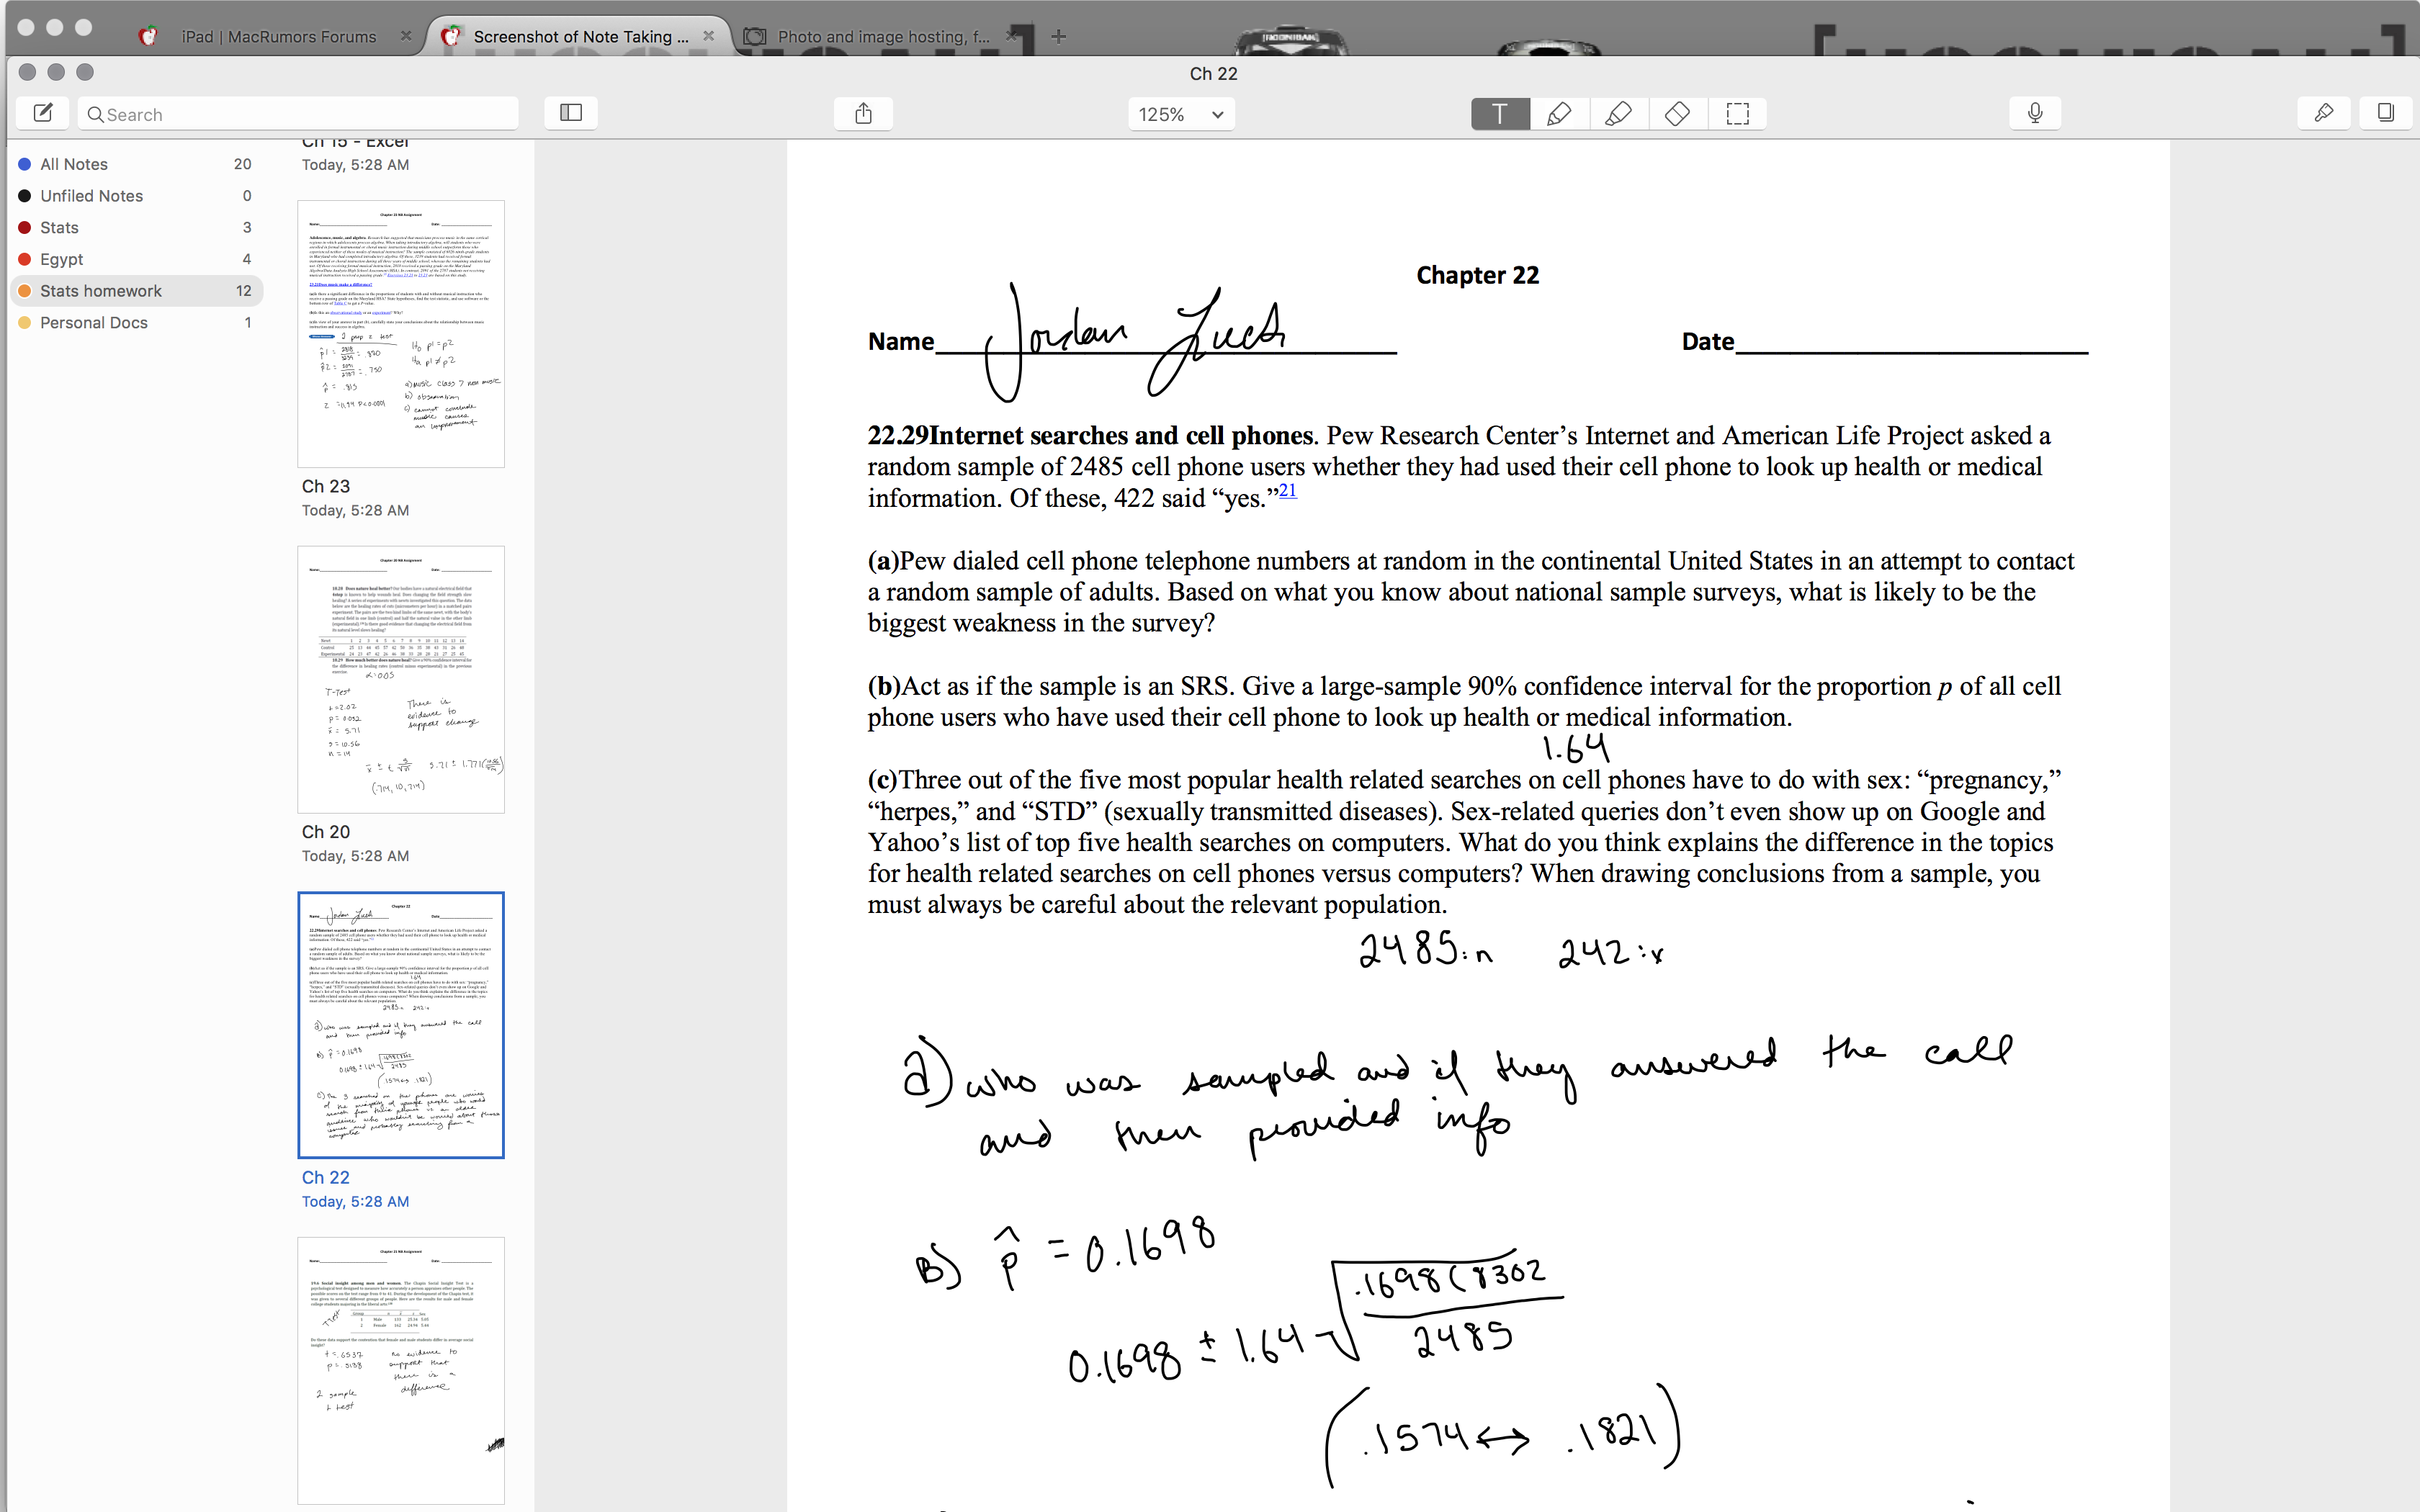Open the Egypt folder
This screenshot has width=2420, height=1512.
(136, 259)
